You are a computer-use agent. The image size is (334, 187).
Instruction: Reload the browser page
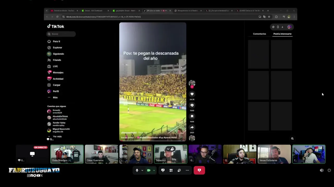(57, 17)
